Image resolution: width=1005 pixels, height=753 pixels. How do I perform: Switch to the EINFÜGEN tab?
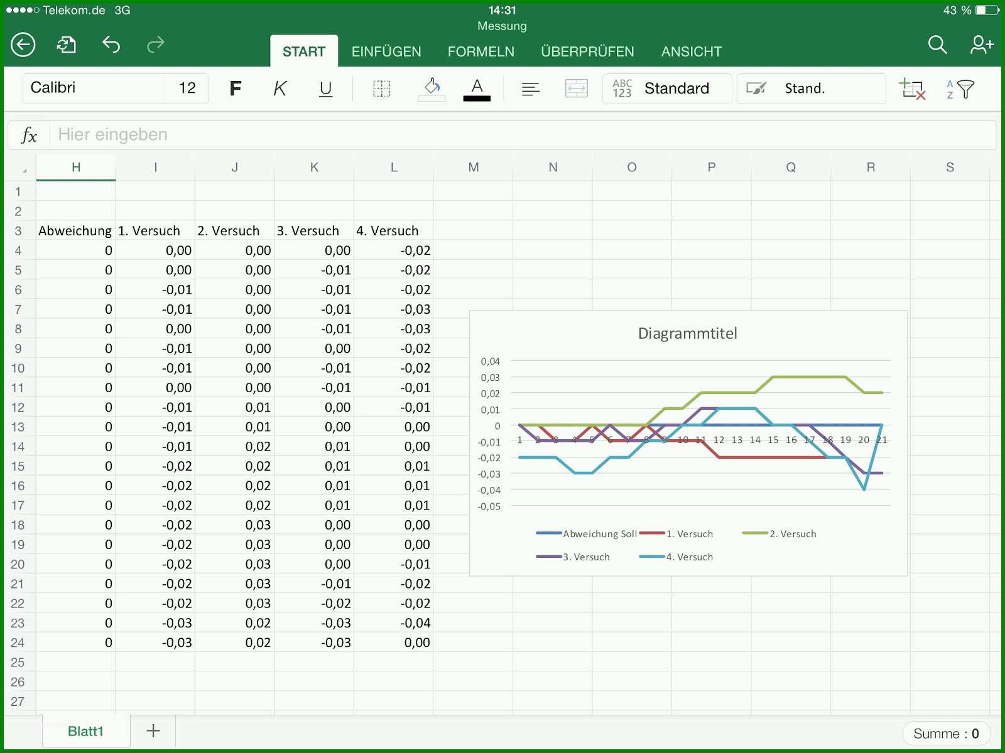pos(386,51)
